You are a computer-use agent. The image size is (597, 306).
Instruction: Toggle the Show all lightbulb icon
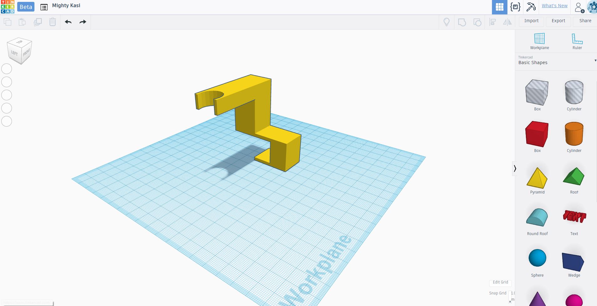(447, 22)
